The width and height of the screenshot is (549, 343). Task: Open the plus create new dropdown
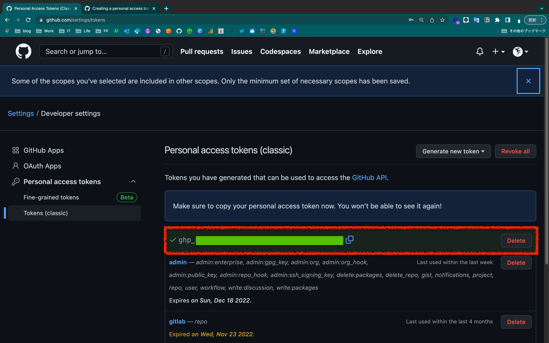tap(498, 51)
